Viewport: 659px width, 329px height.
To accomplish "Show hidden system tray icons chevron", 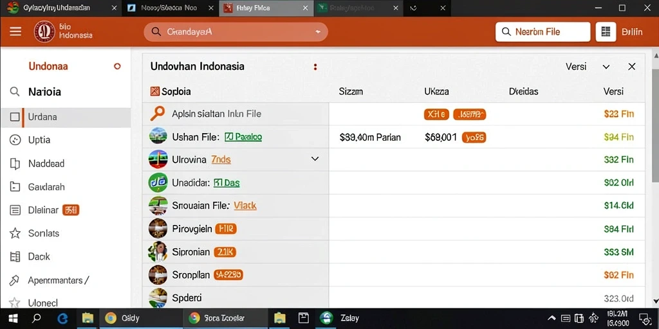I will [x=552, y=319].
